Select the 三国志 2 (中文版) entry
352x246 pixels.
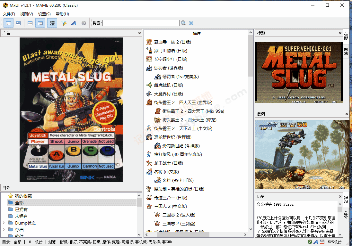coord(171,206)
